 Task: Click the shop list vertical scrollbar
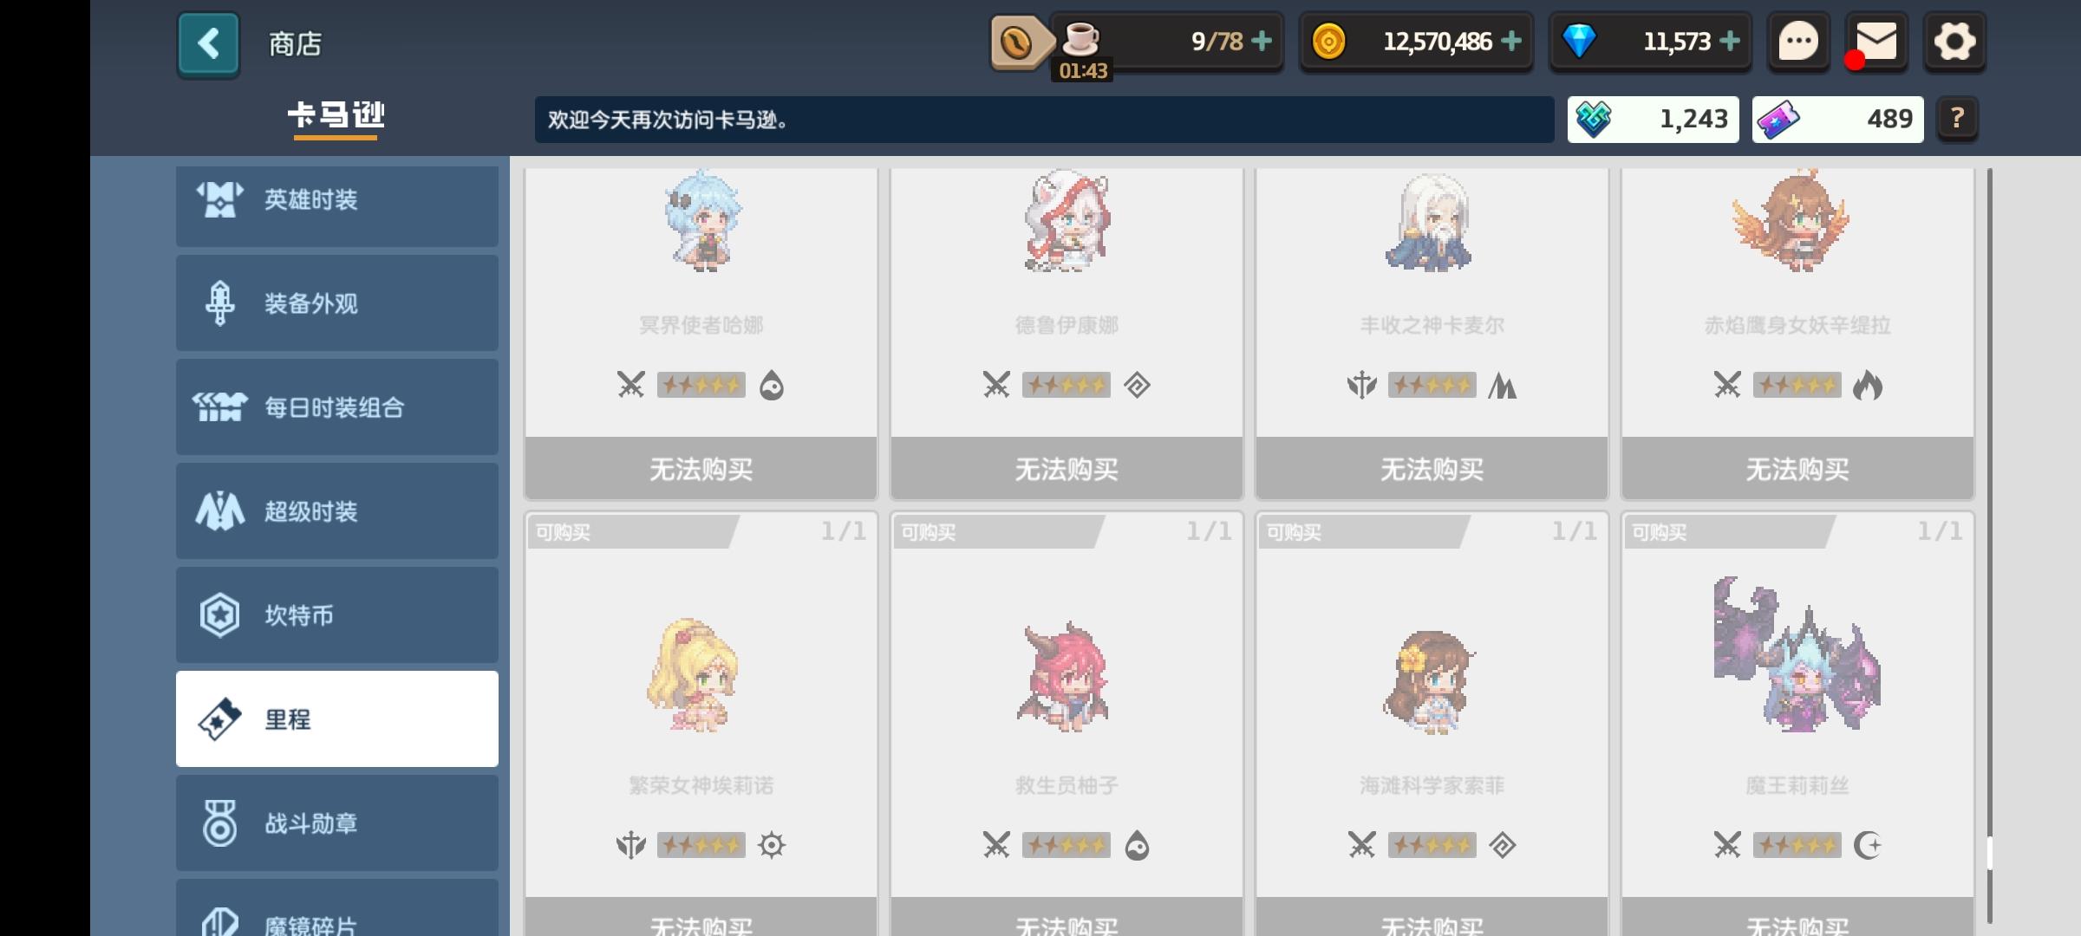click(1989, 546)
